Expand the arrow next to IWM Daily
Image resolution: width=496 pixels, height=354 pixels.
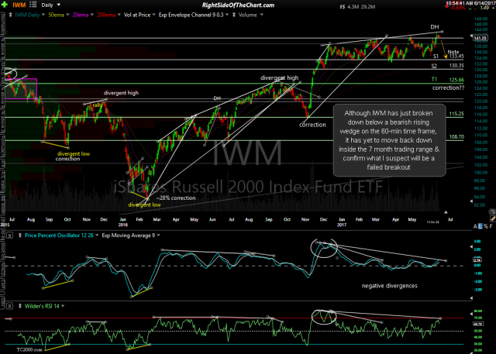pyautogui.click(x=43, y=15)
